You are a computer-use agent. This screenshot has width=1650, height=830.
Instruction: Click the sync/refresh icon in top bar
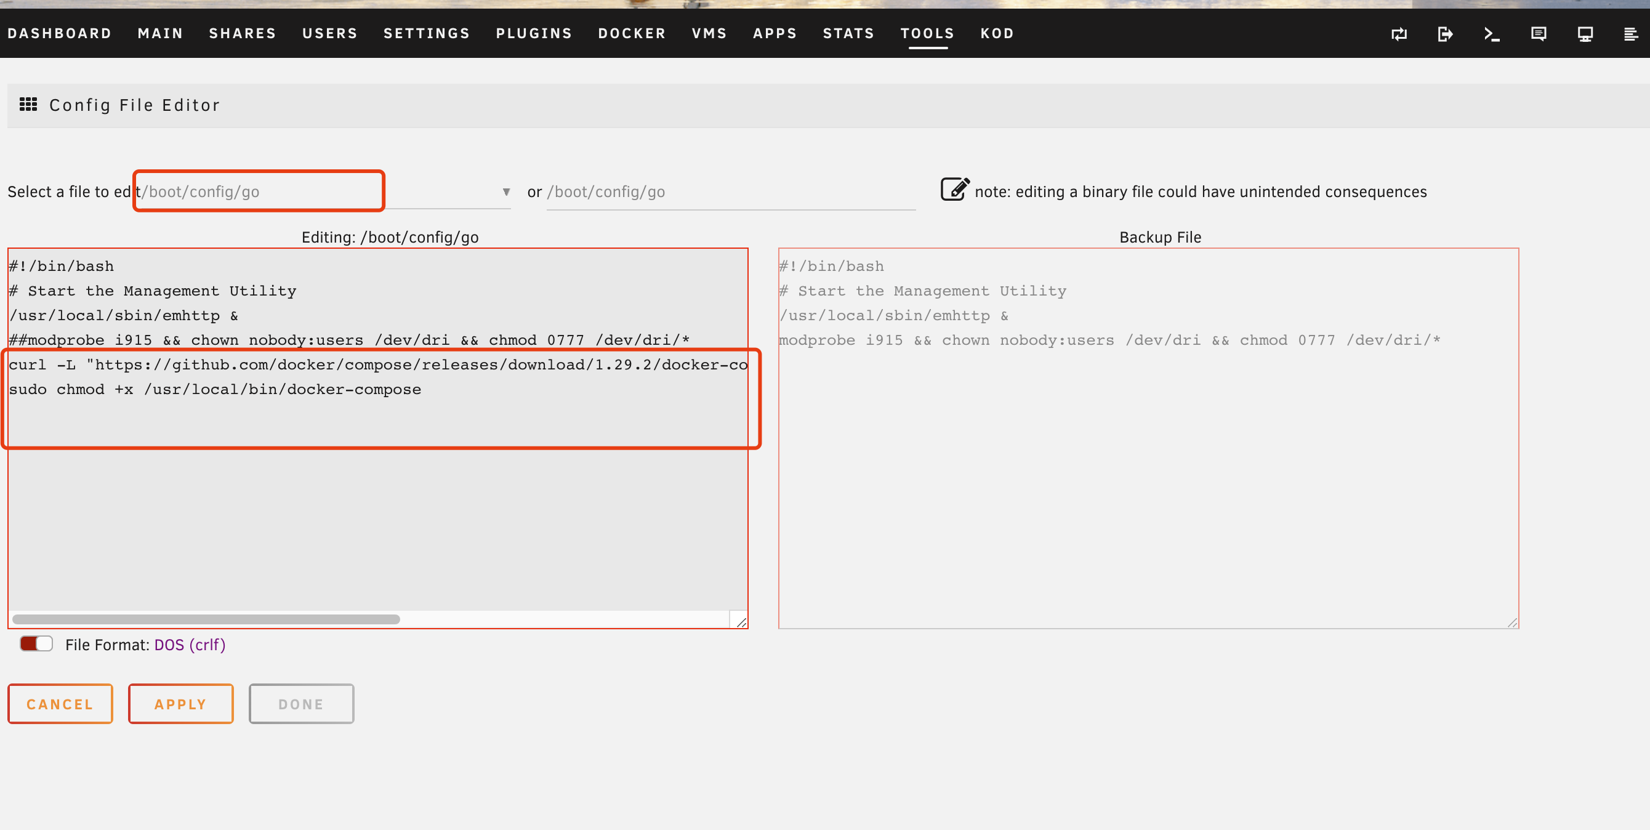[x=1399, y=34]
